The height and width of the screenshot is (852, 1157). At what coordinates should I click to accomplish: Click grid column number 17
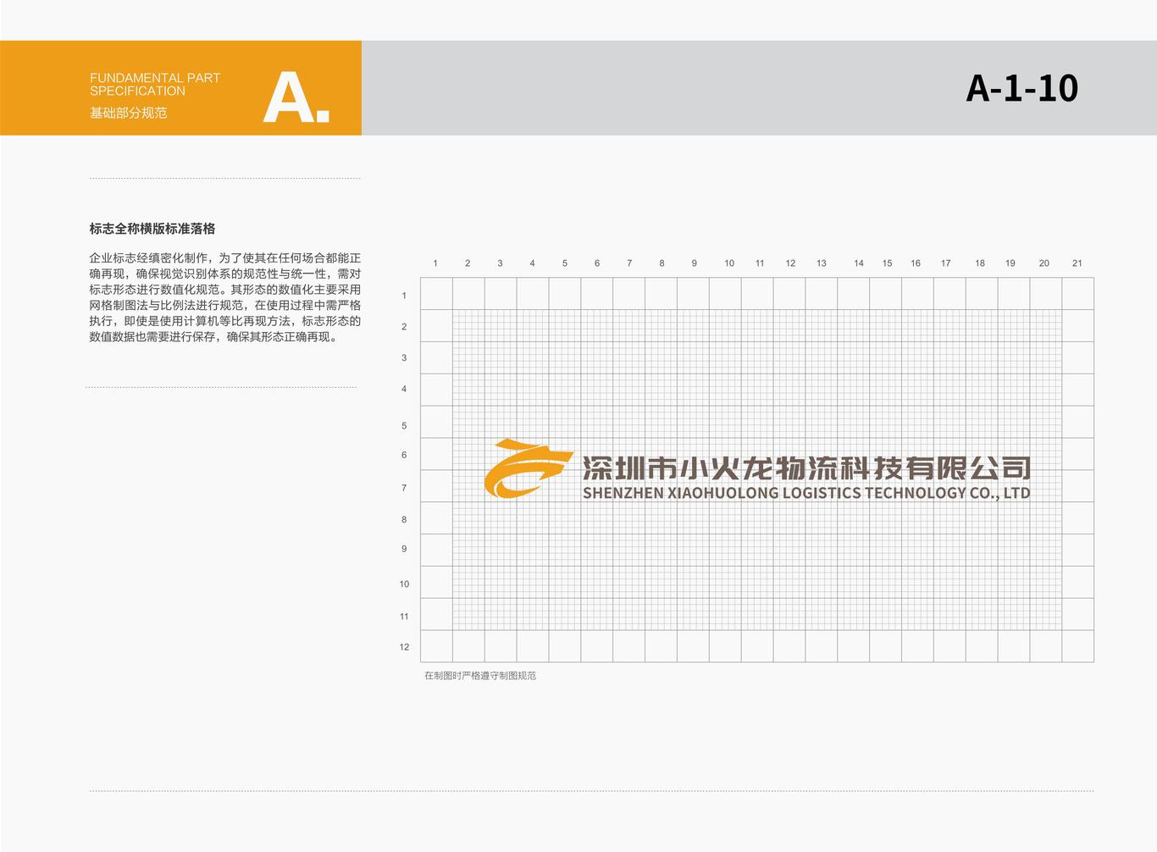click(x=946, y=263)
